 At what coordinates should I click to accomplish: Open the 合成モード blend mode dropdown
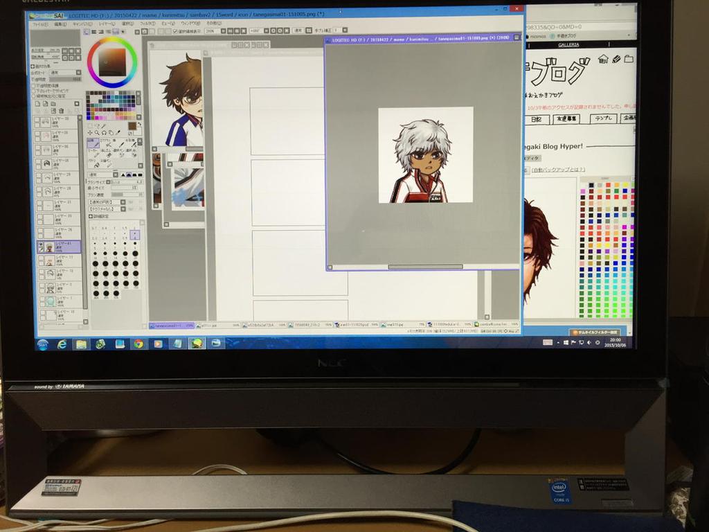pos(65,72)
